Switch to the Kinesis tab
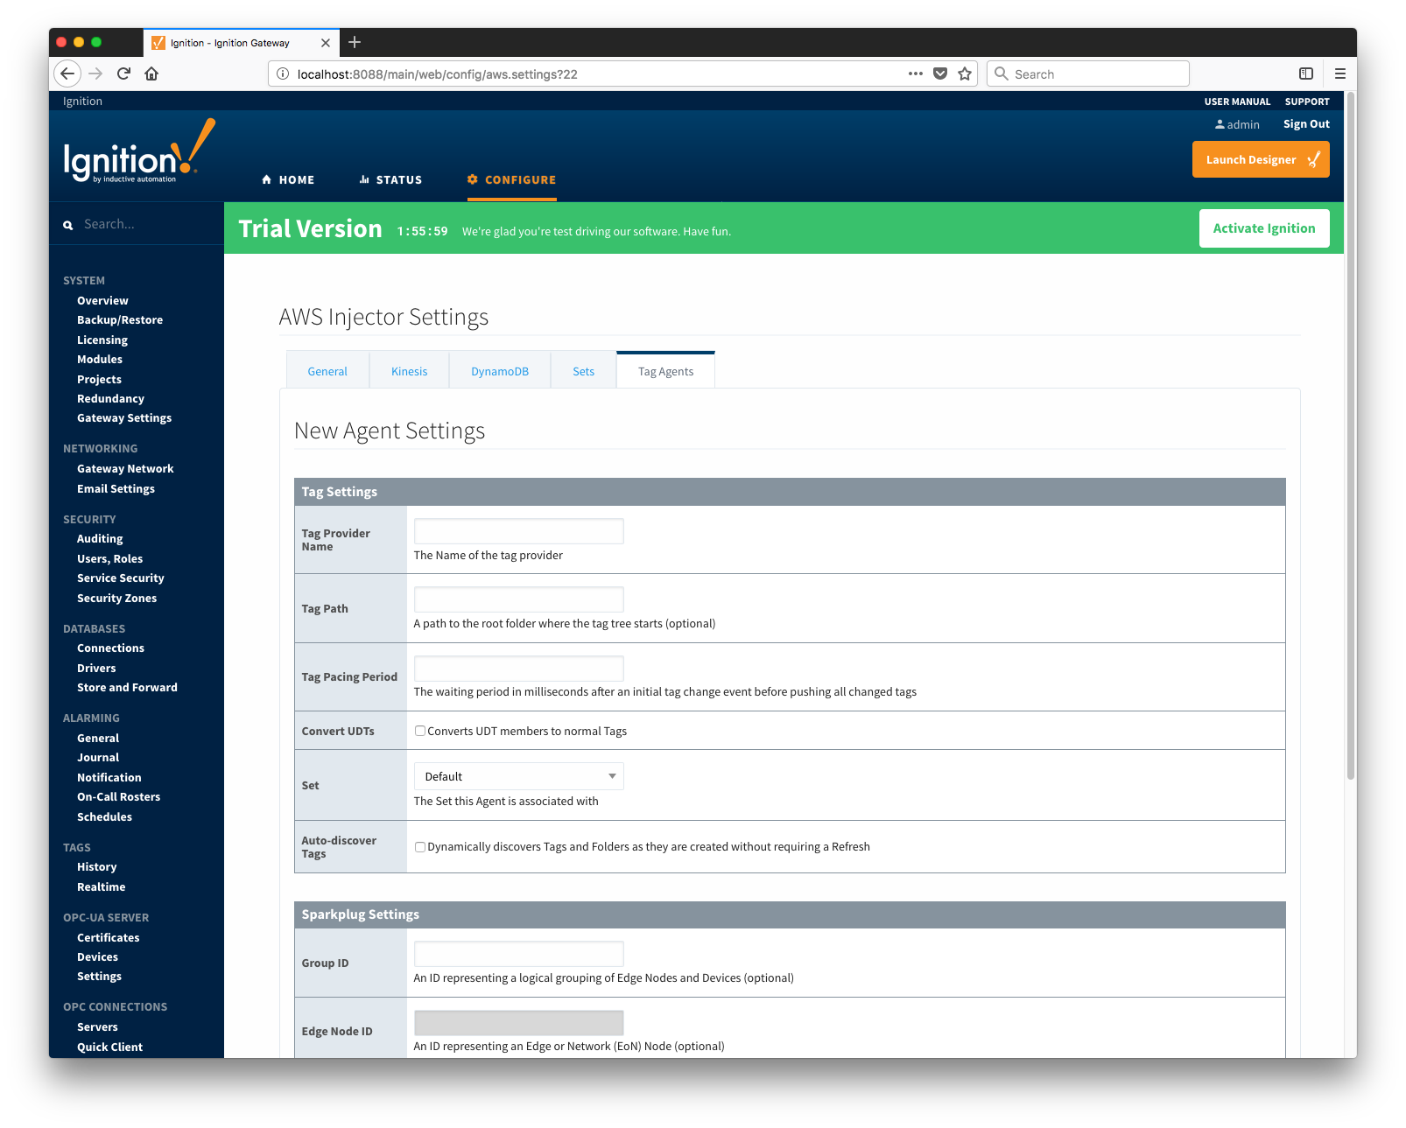Screen dimensions: 1406x1128 (409, 371)
